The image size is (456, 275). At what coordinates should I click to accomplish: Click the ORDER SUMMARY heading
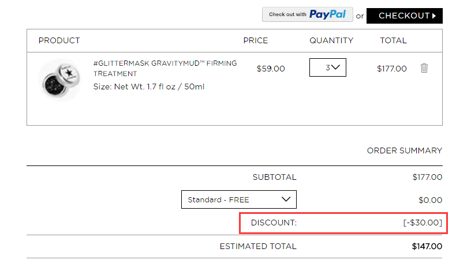405,150
